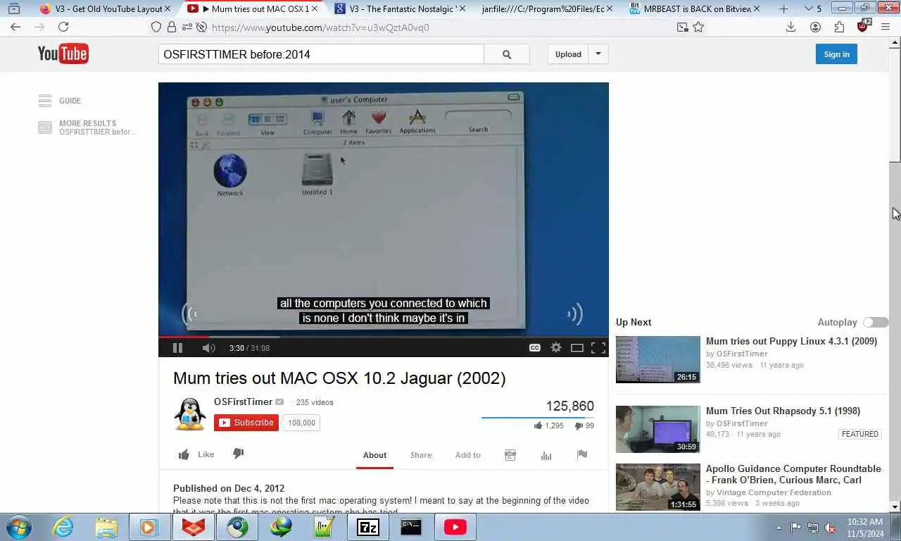This screenshot has width=901, height=541.
Task: Bookmark this page with star
Action: [x=698, y=27]
